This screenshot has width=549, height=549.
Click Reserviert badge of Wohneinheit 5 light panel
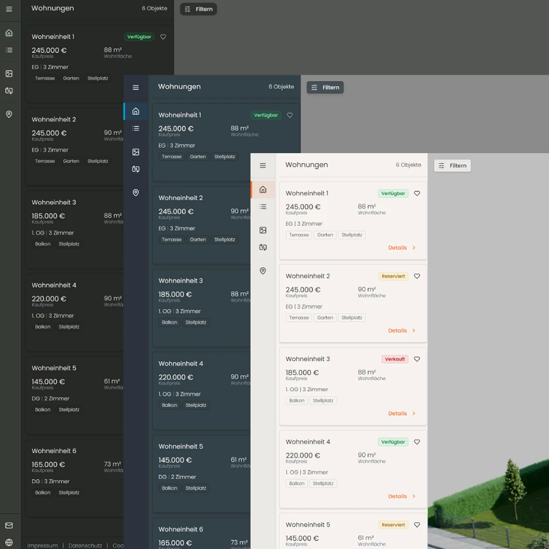393,525
